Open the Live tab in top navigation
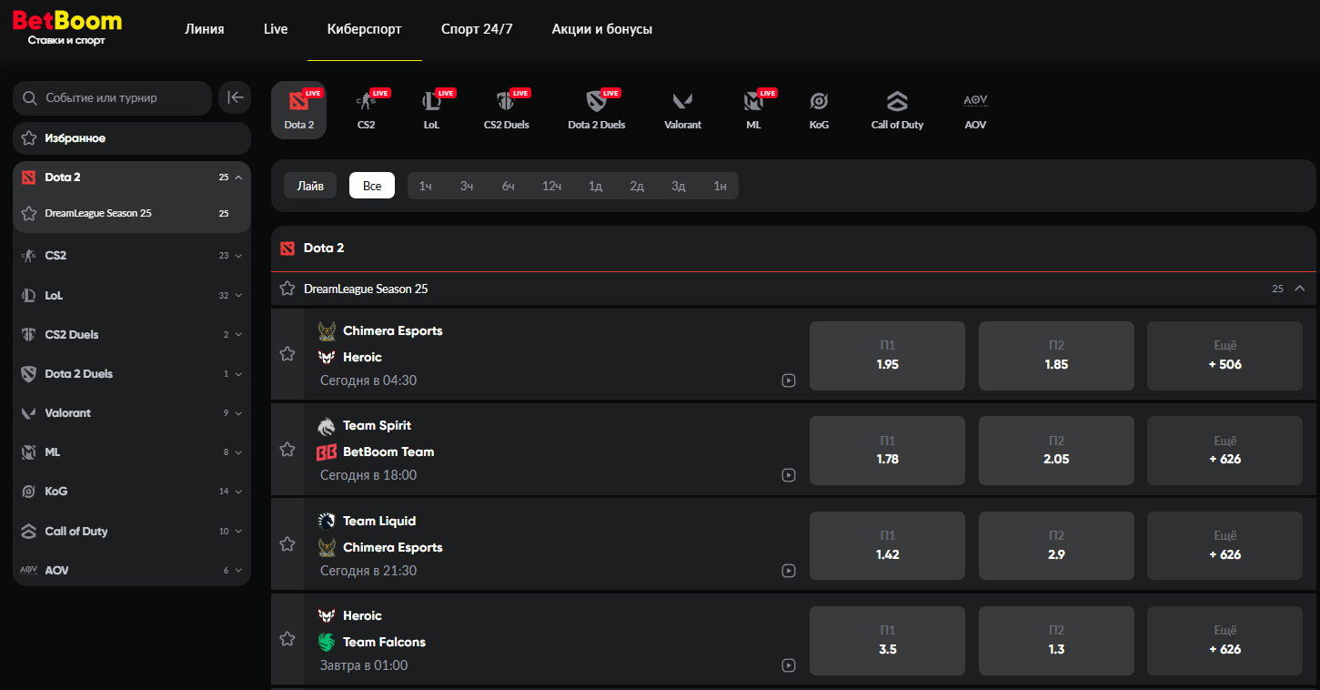Screen dimensions: 1320x690 pos(276,29)
